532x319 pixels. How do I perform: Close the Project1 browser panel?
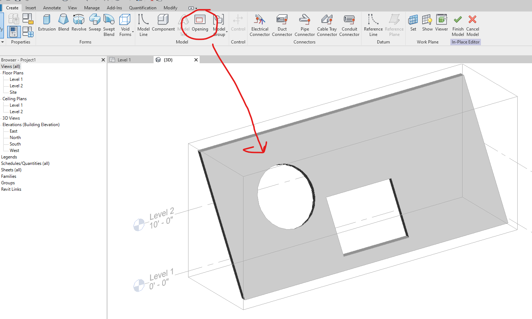click(103, 60)
